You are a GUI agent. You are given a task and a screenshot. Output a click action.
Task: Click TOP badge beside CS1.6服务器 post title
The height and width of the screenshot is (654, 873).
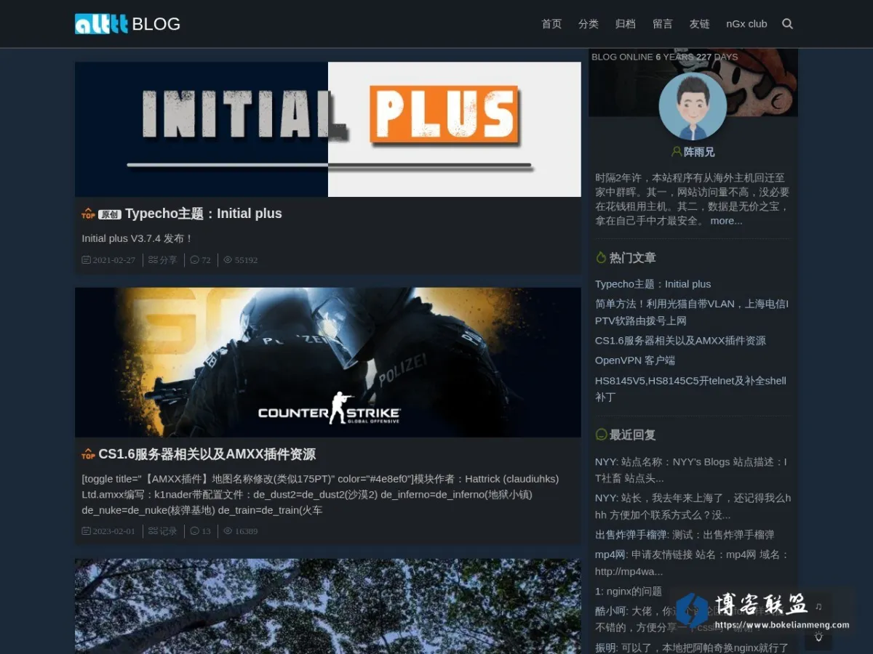[88, 454]
